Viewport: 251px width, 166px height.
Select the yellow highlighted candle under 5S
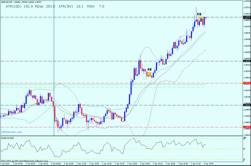coord(201,19)
